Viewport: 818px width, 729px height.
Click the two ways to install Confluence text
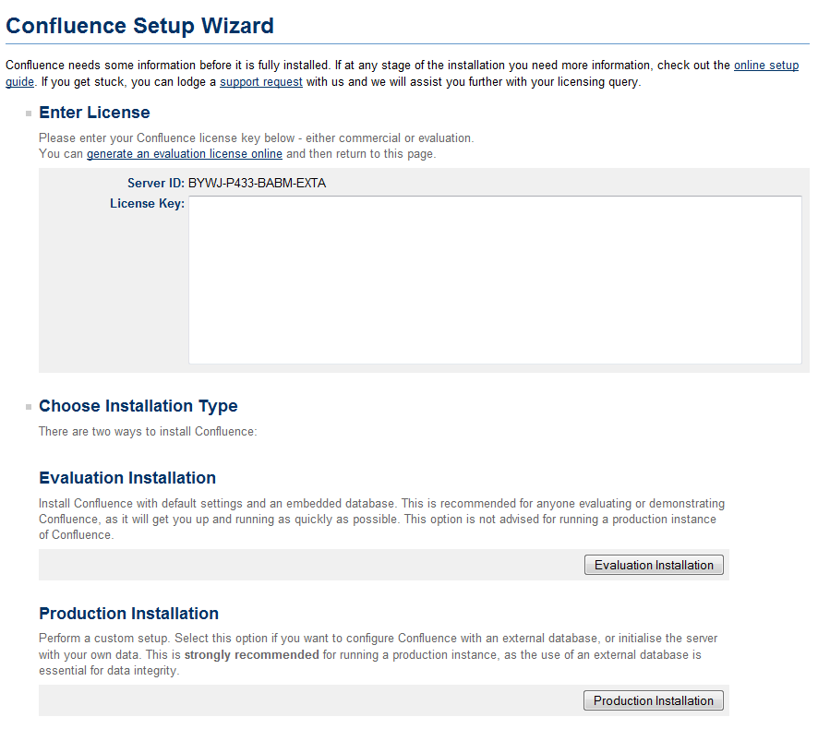tap(148, 431)
